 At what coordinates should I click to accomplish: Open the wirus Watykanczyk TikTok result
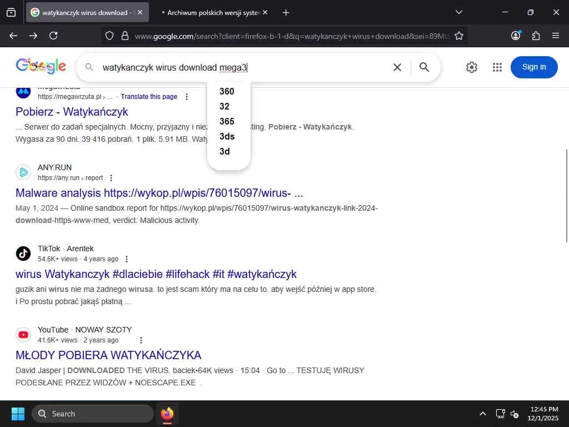coord(156,274)
